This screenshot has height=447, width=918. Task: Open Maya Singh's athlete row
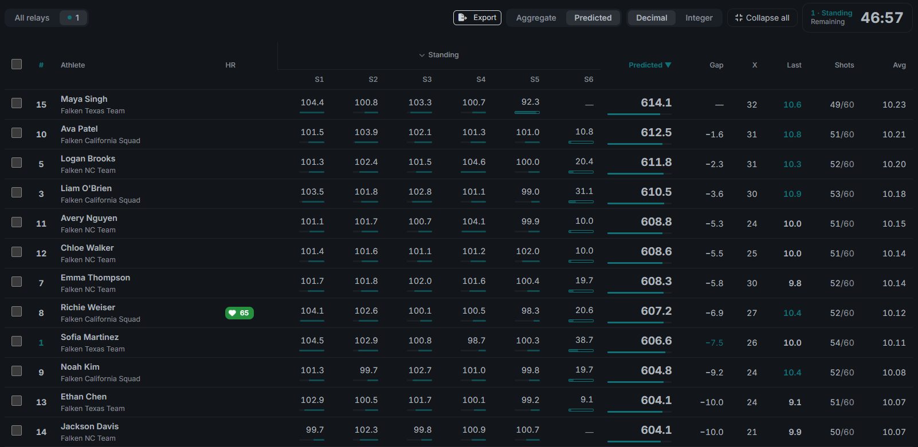pyautogui.click(x=458, y=105)
